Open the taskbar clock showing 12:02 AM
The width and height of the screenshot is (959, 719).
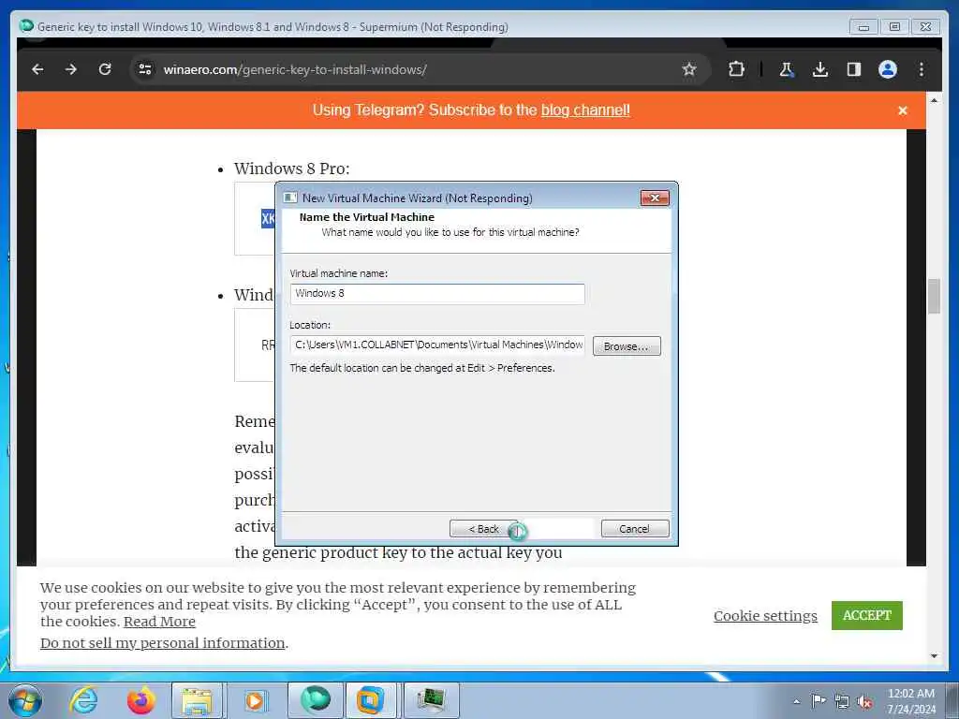click(911, 701)
